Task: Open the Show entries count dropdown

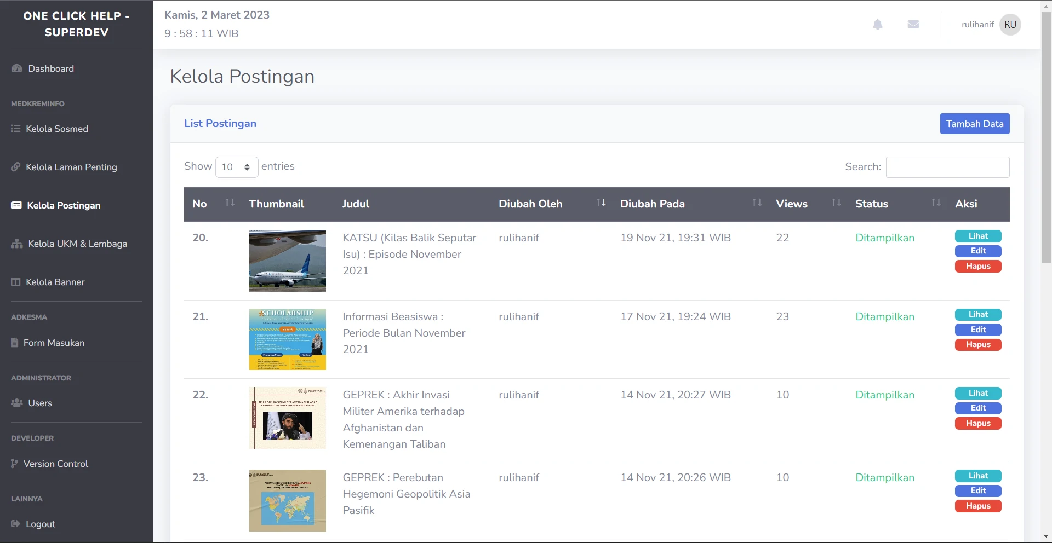Action: click(x=236, y=167)
